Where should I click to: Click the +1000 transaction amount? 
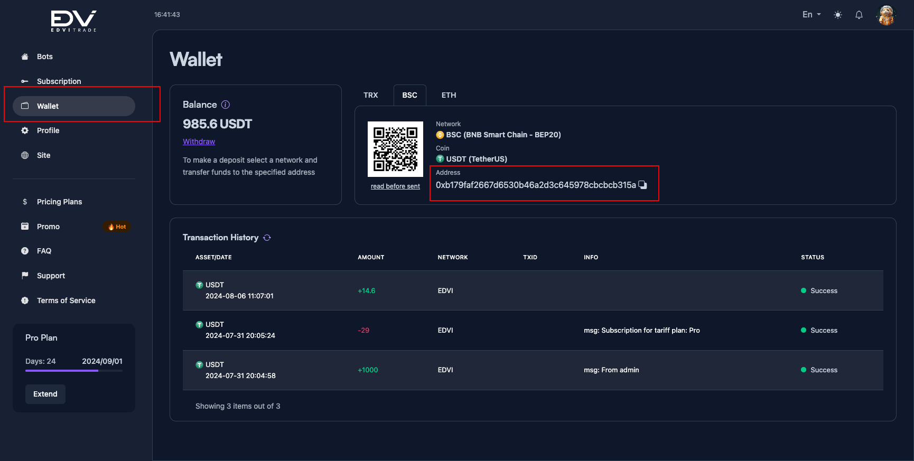[x=368, y=370]
